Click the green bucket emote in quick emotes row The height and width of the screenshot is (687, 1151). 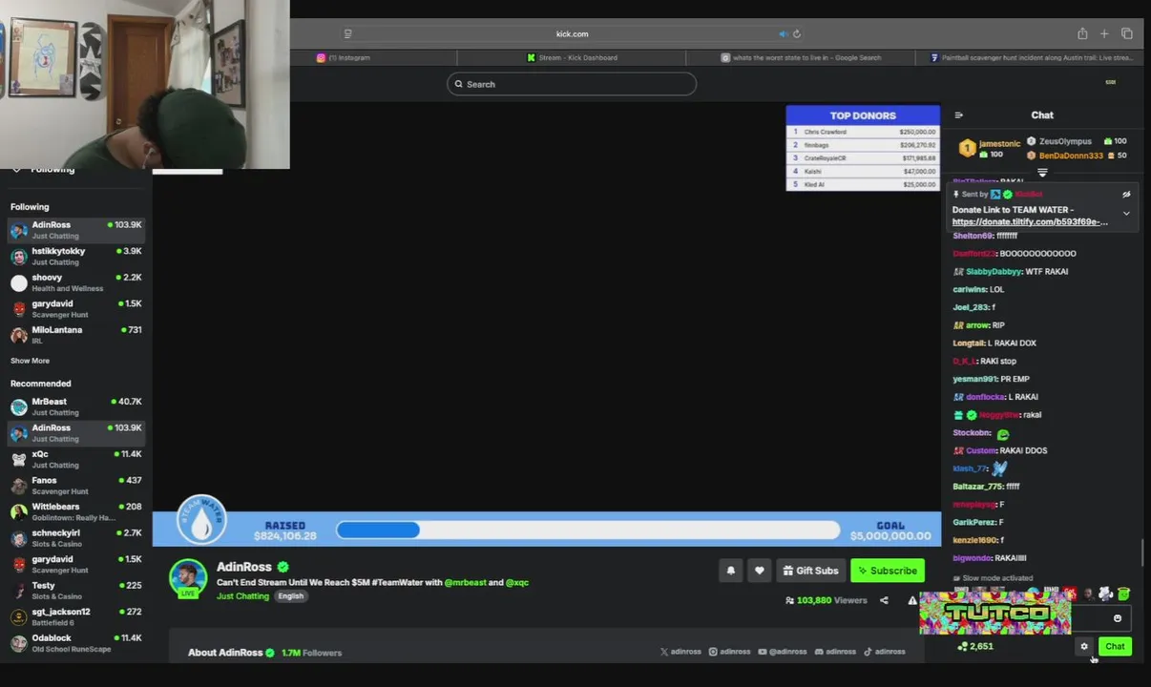(1123, 593)
